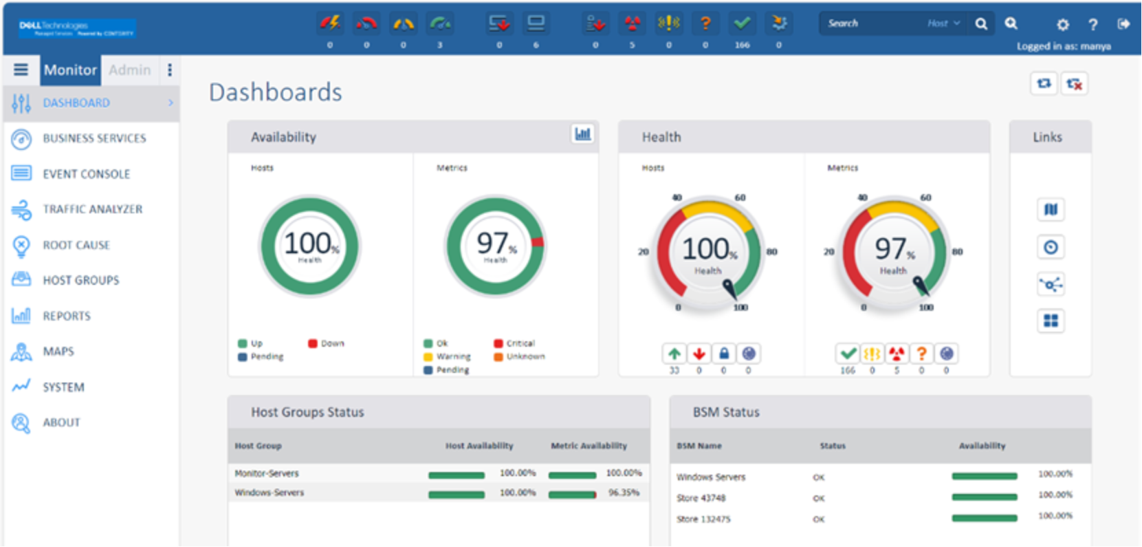1142x547 pixels.
Task: Click Store 43748 availability bar
Action: [x=985, y=497]
